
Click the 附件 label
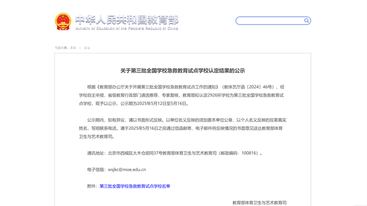pyautogui.click(x=92, y=186)
